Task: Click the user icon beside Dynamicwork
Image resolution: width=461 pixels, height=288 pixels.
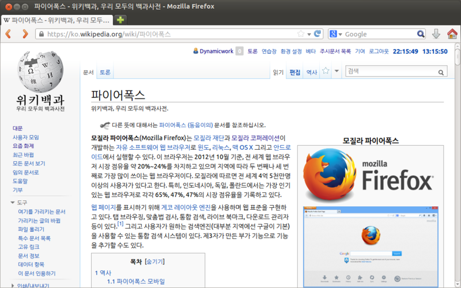Action: [x=195, y=51]
